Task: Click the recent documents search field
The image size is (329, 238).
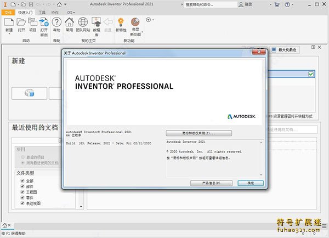Action: (293, 129)
